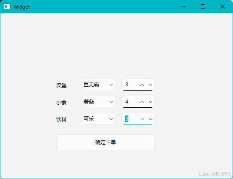Increase the 小食 quantity with up arrow
The width and height of the screenshot is (233, 179).
click(x=142, y=102)
